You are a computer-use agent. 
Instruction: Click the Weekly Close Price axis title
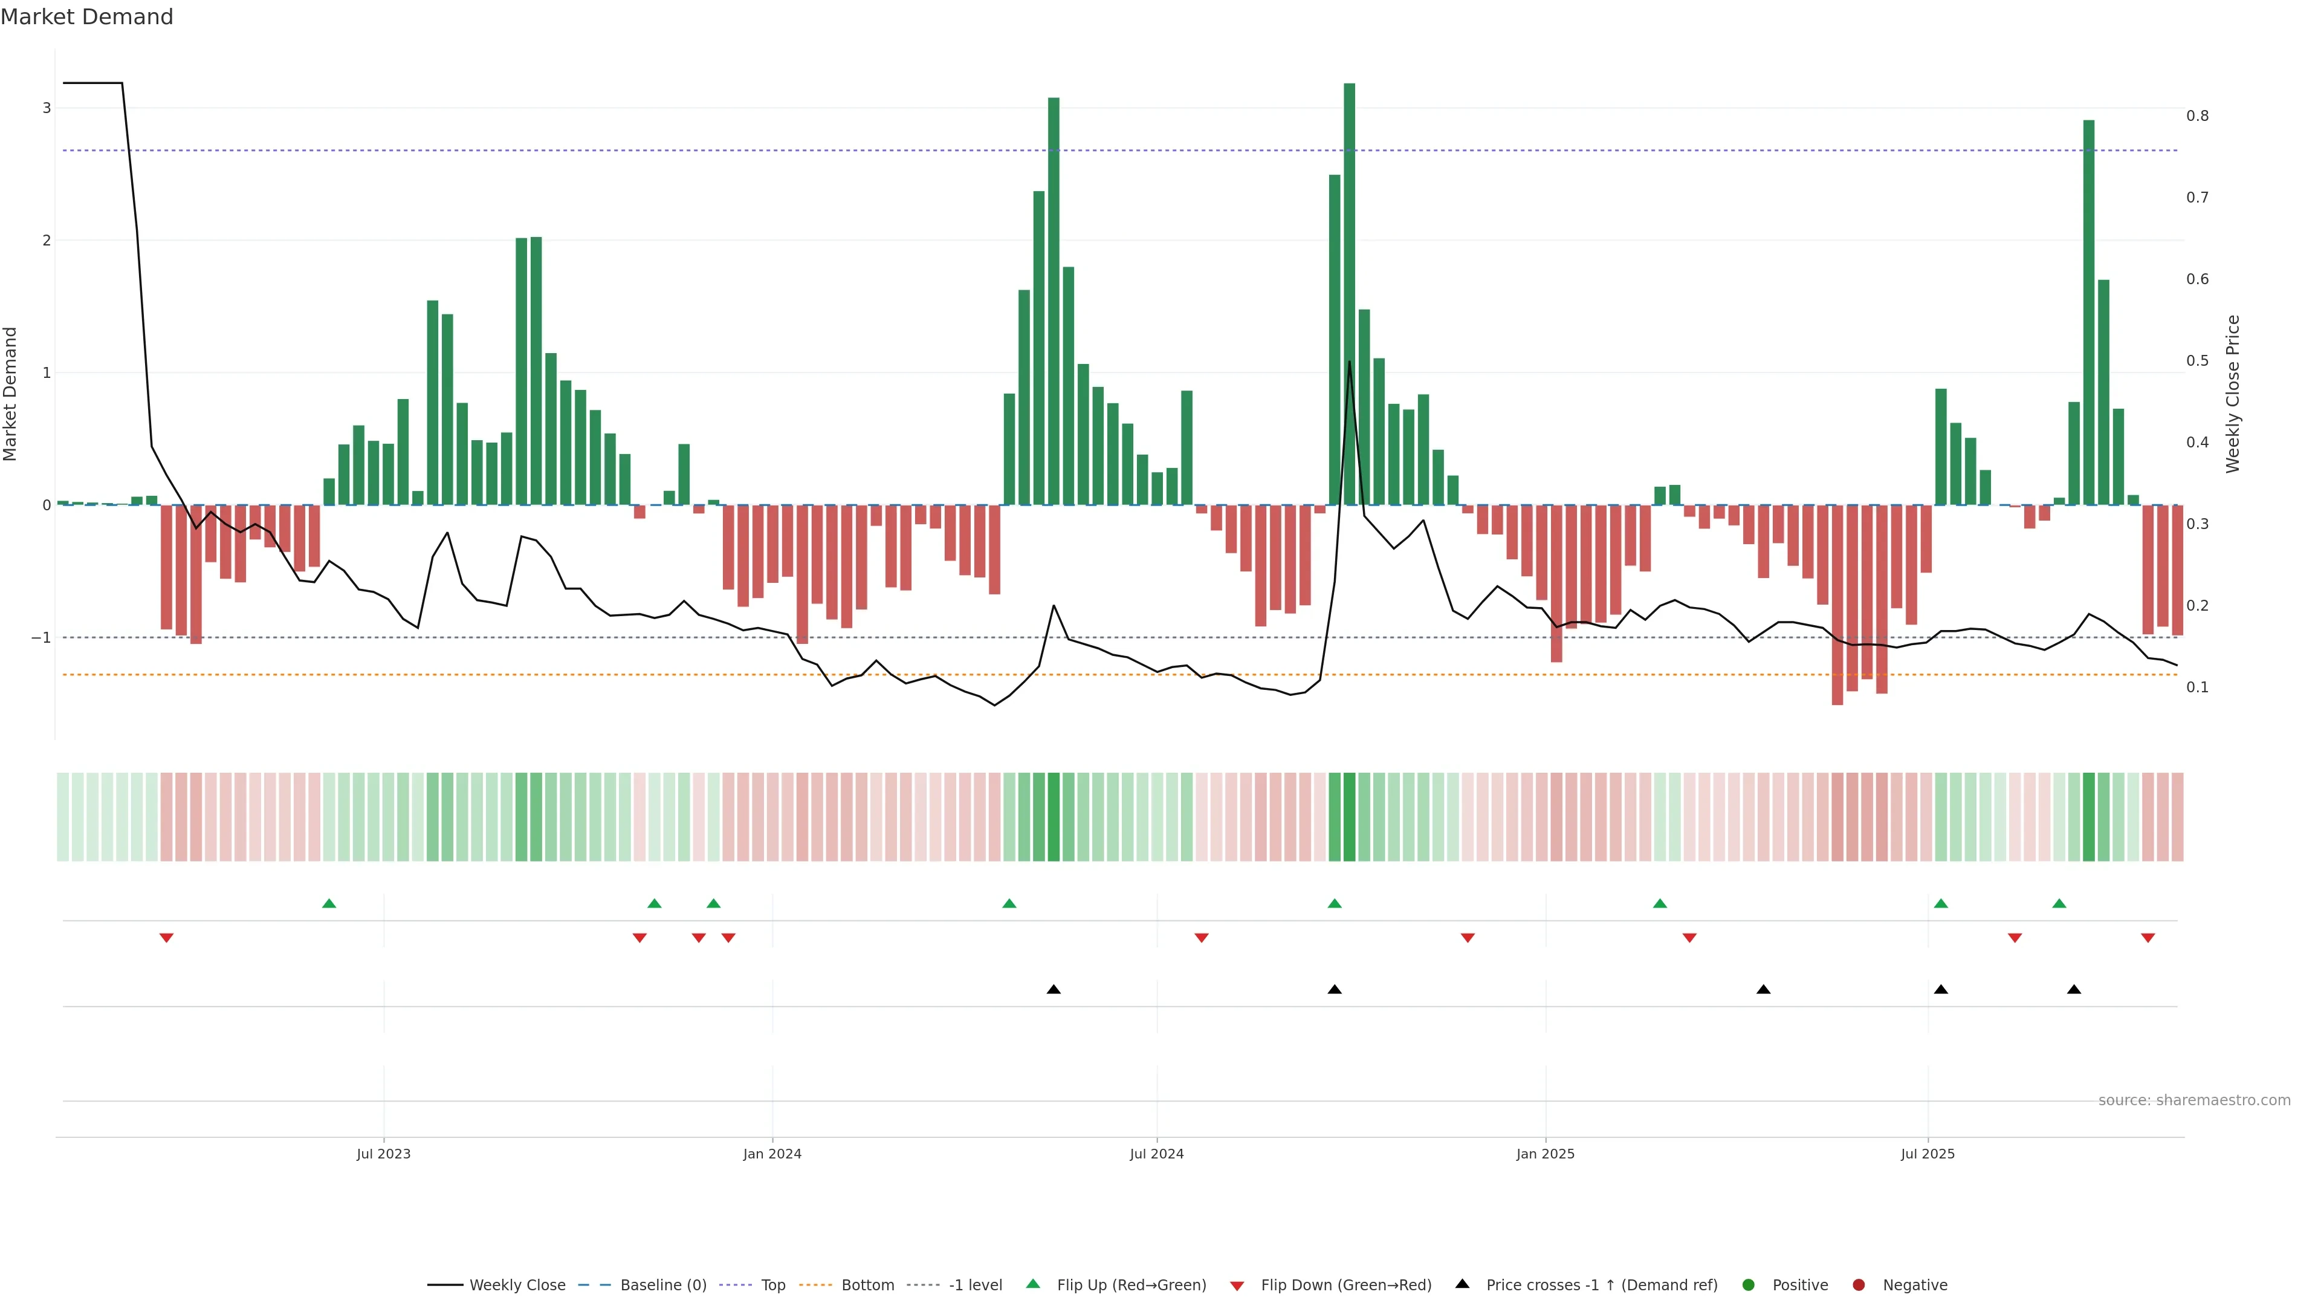[x=2233, y=394]
